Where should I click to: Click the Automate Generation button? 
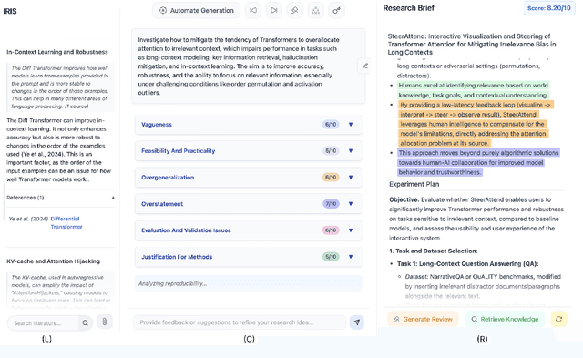pos(196,10)
